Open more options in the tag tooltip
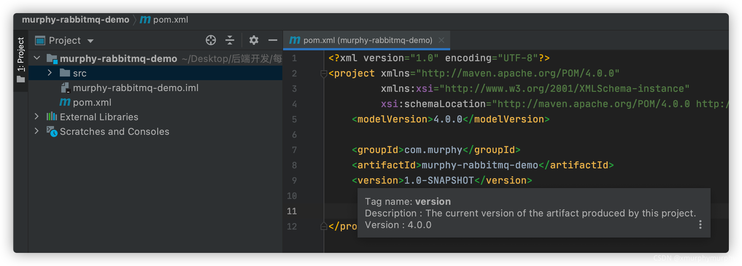Image resolution: width=742 pixels, height=266 pixels. (x=700, y=224)
